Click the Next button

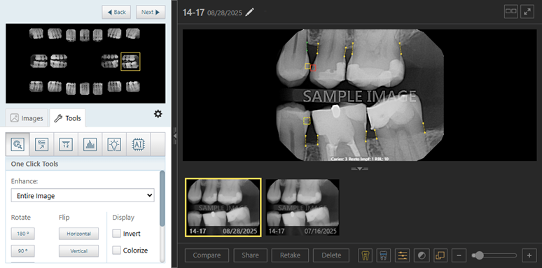tap(151, 12)
